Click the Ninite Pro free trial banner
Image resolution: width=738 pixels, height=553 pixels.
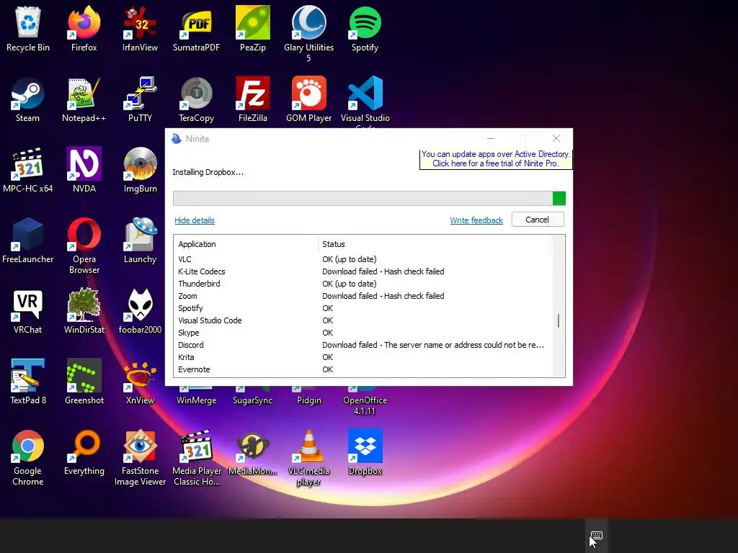(496, 159)
